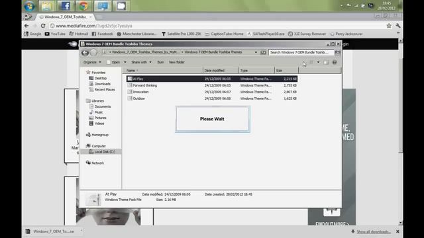Open the Hotmail bookmark
Screen dimensions: 424x238
79,34
